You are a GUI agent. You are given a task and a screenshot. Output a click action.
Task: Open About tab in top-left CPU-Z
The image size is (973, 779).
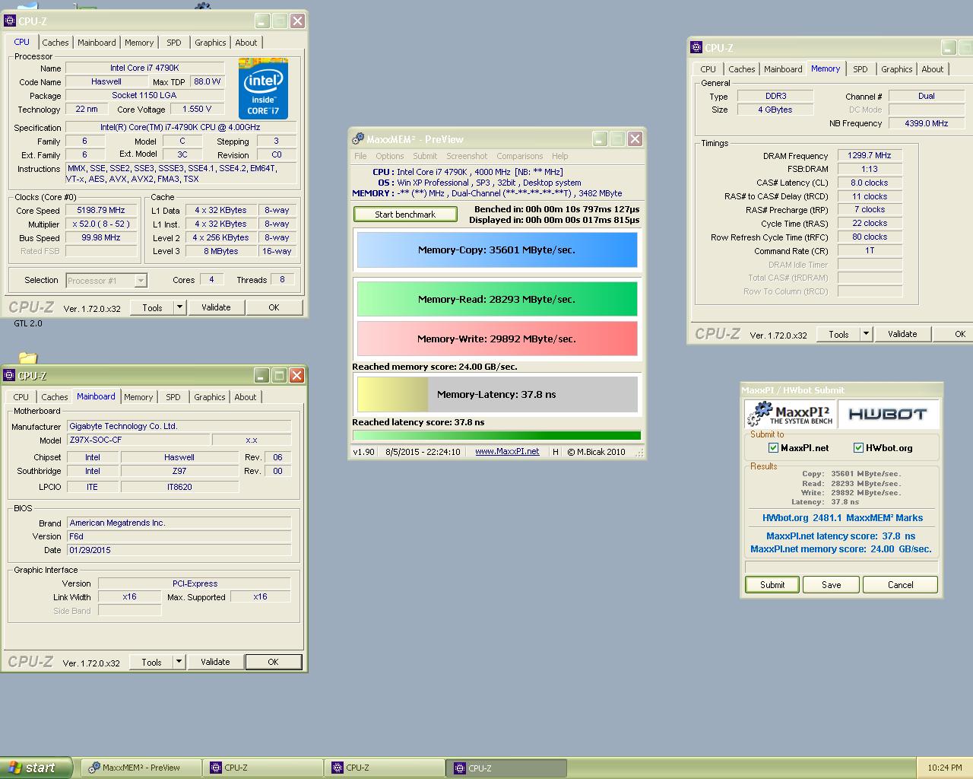(x=246, y=43)
